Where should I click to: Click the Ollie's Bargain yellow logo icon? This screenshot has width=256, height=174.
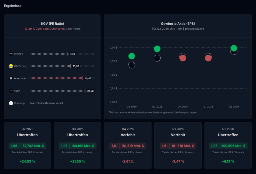pyautogui.click(x=11, y=66)
